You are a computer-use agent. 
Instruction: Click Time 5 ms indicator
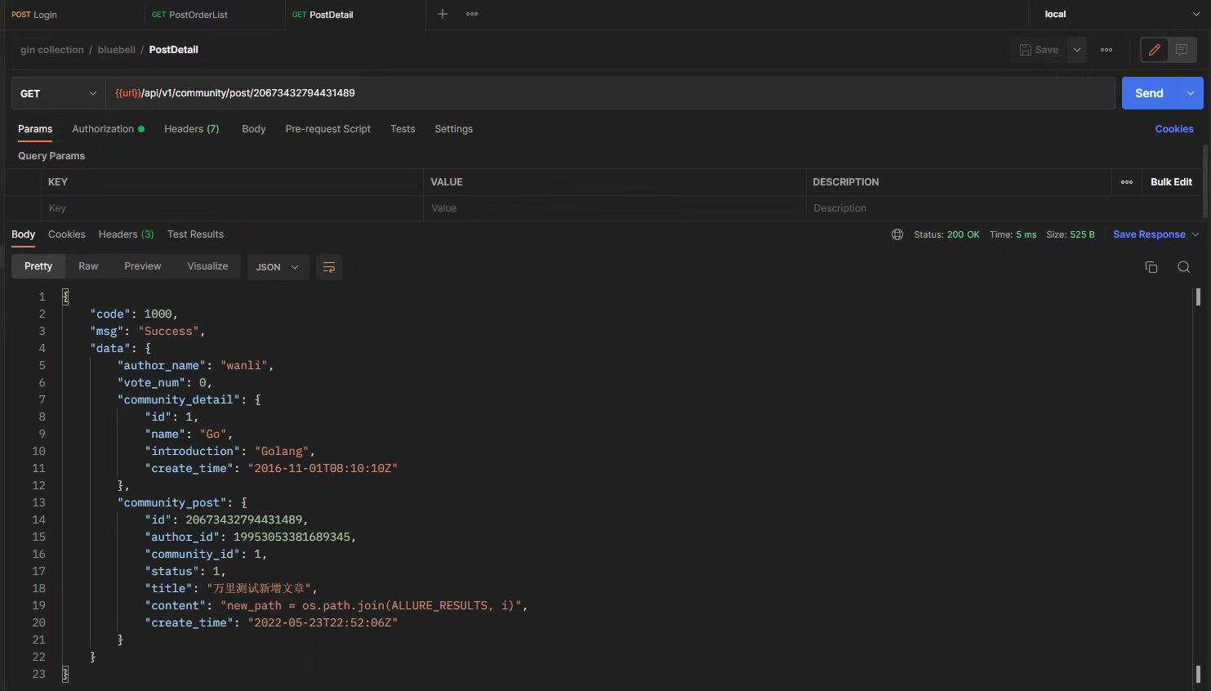click(1013, 234)
